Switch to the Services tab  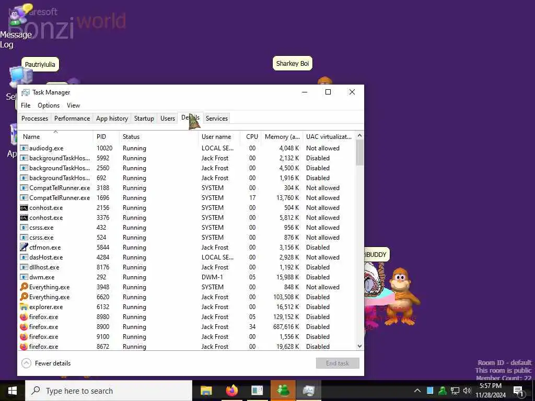[217, 119]
